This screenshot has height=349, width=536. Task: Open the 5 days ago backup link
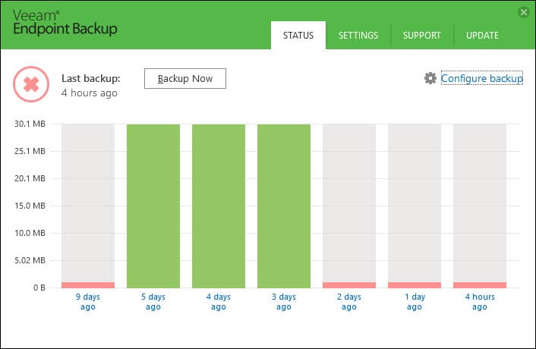point(153,301)
